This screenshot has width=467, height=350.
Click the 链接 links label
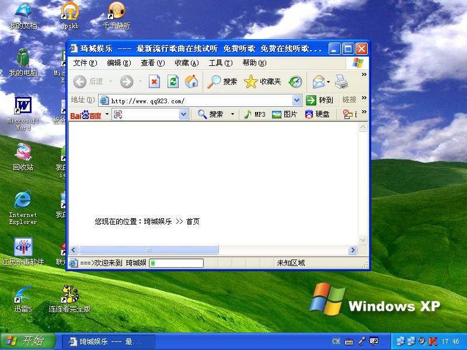point(349,100)
